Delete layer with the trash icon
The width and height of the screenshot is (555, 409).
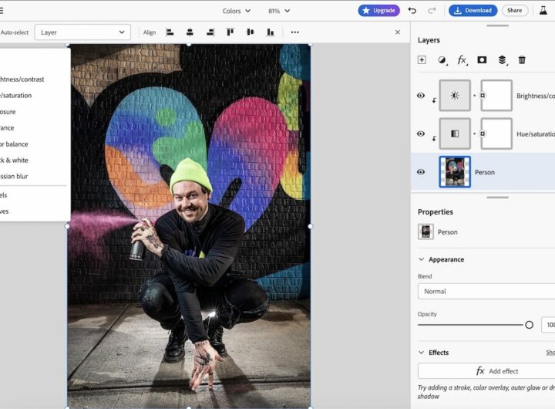tap(522, 59)
